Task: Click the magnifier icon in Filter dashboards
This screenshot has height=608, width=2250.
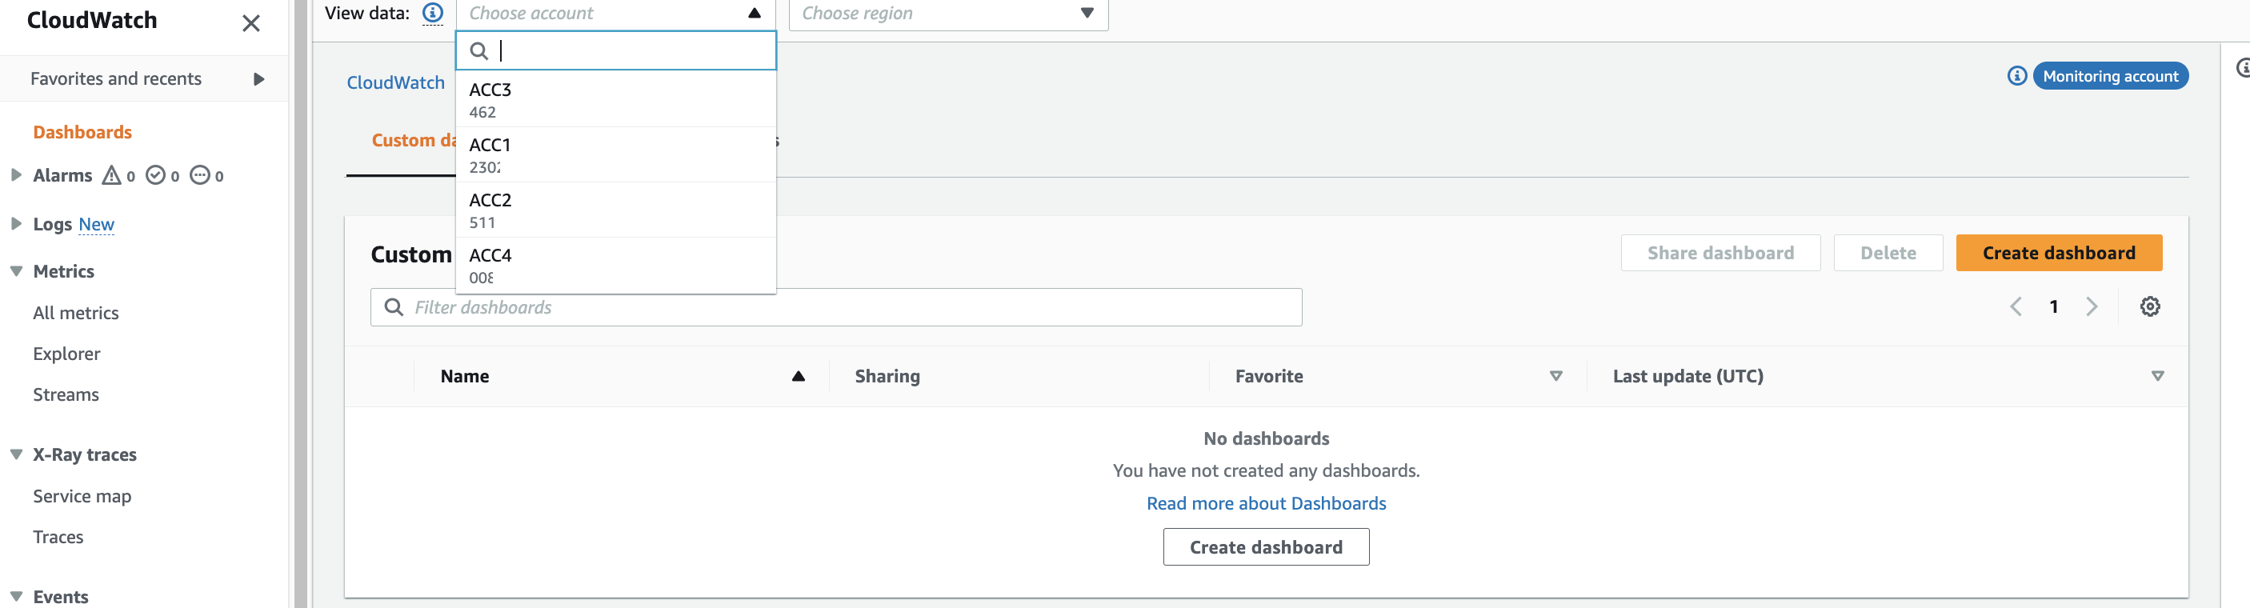Action: tap(394, 307)
